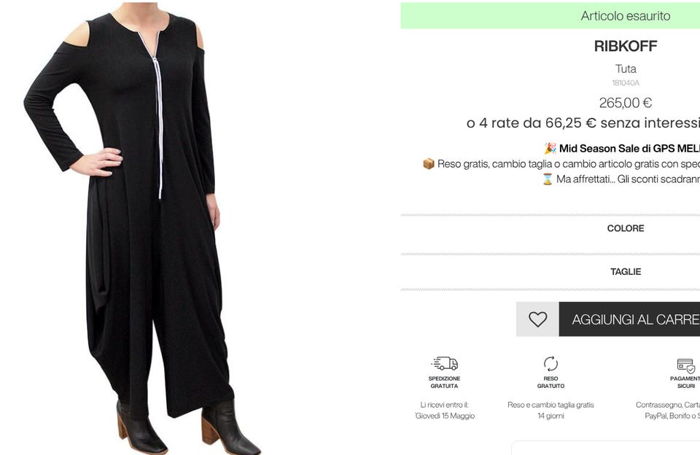
Task: Click the secure payment card icon
Action: (686, 366)
